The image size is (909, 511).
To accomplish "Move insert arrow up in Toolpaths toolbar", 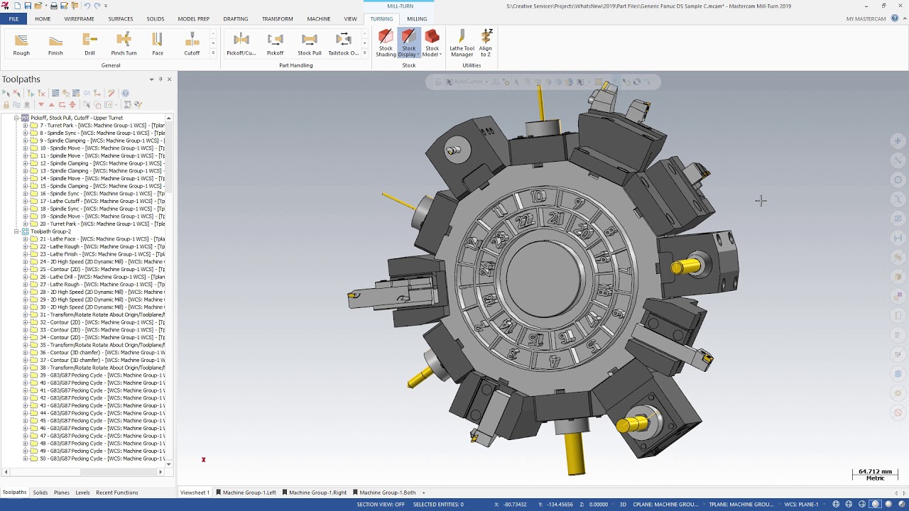I will click(x=51, y=104).
